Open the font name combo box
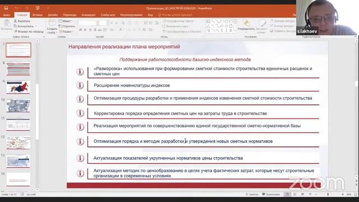The image size is (359, 202). coord(89,23)
